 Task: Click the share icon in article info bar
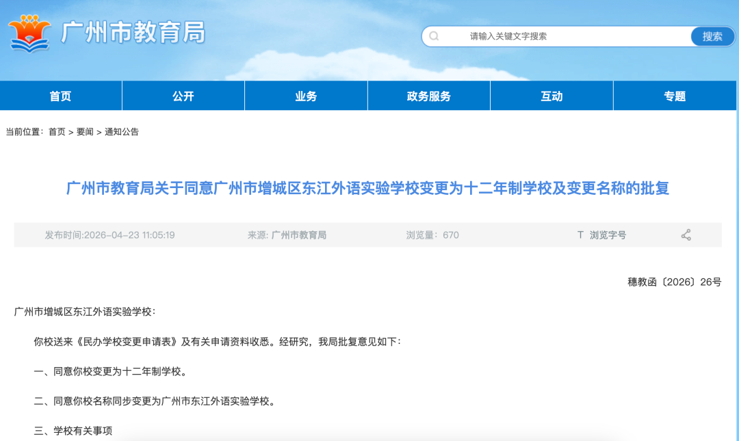point(686,235)
